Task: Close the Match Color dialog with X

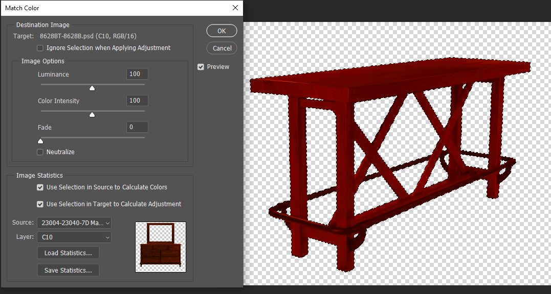Action: (x=235, y=8)
